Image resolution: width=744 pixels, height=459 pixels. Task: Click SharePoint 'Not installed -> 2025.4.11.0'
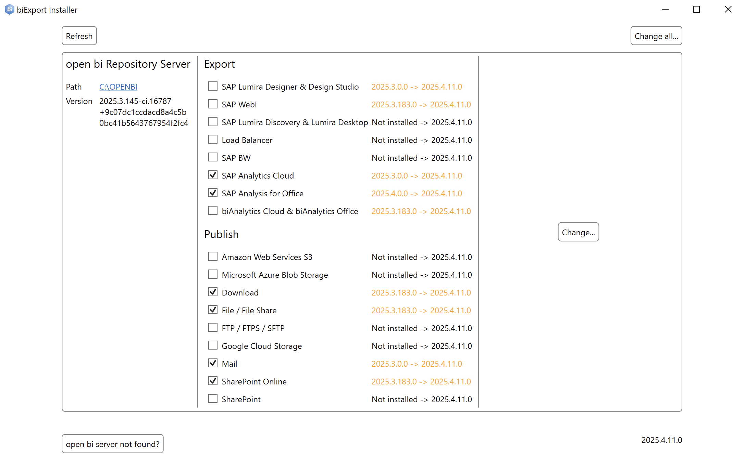coord(422,399)
